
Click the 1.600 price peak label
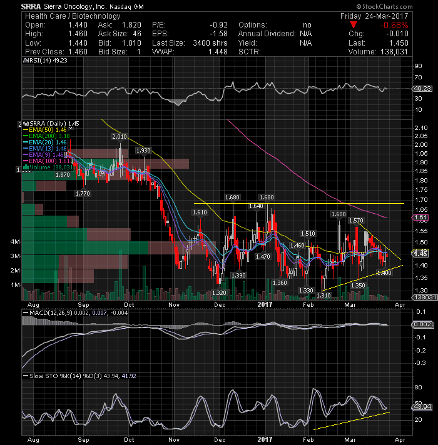click(339, 214)
